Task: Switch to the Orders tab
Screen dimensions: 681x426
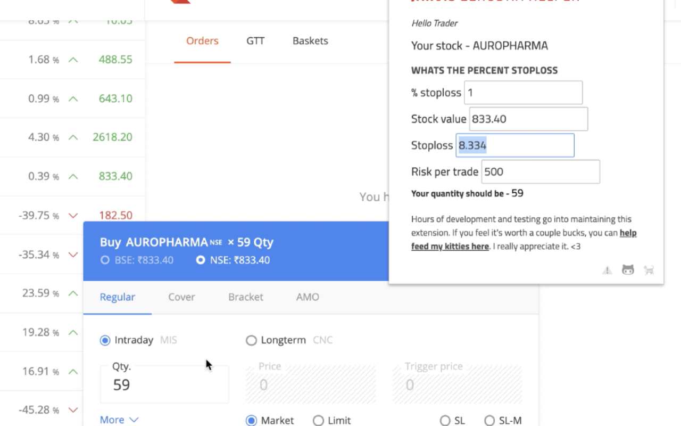Action: (202, 41)
